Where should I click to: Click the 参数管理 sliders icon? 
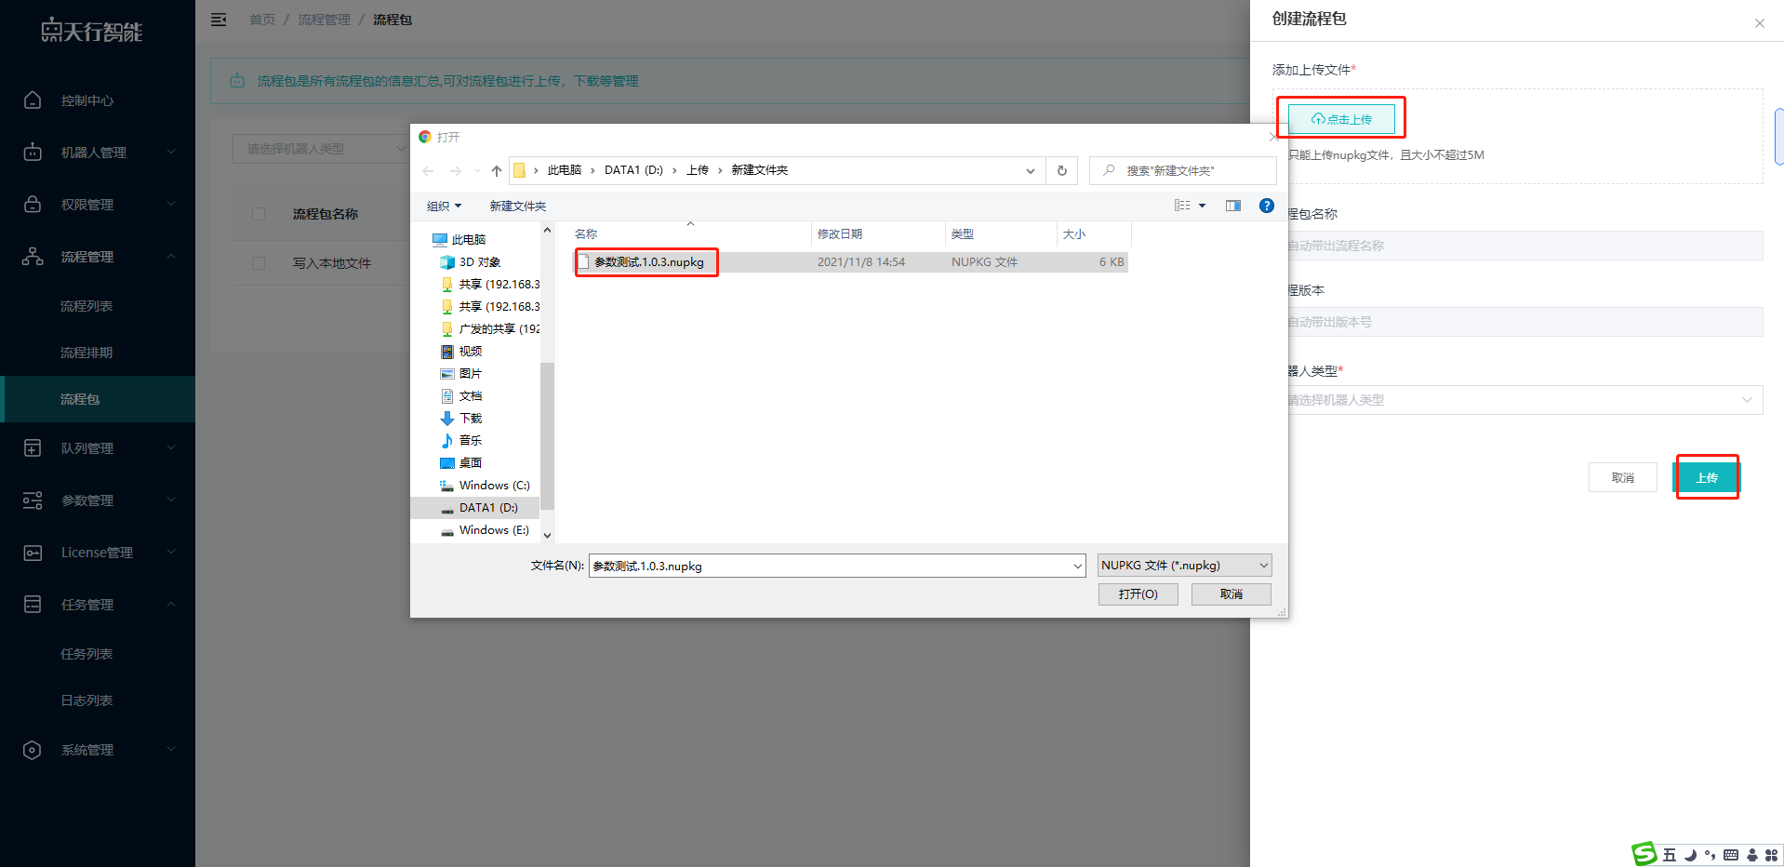[x=33, y=500]
